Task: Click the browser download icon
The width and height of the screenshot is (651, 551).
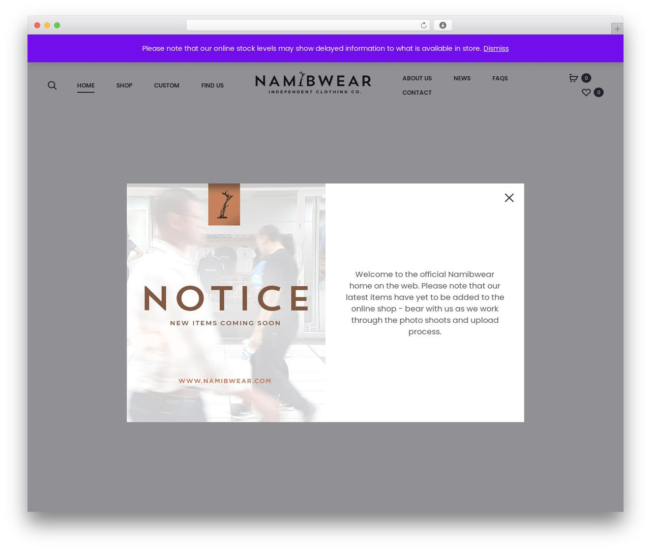Action: coord(442,25)
